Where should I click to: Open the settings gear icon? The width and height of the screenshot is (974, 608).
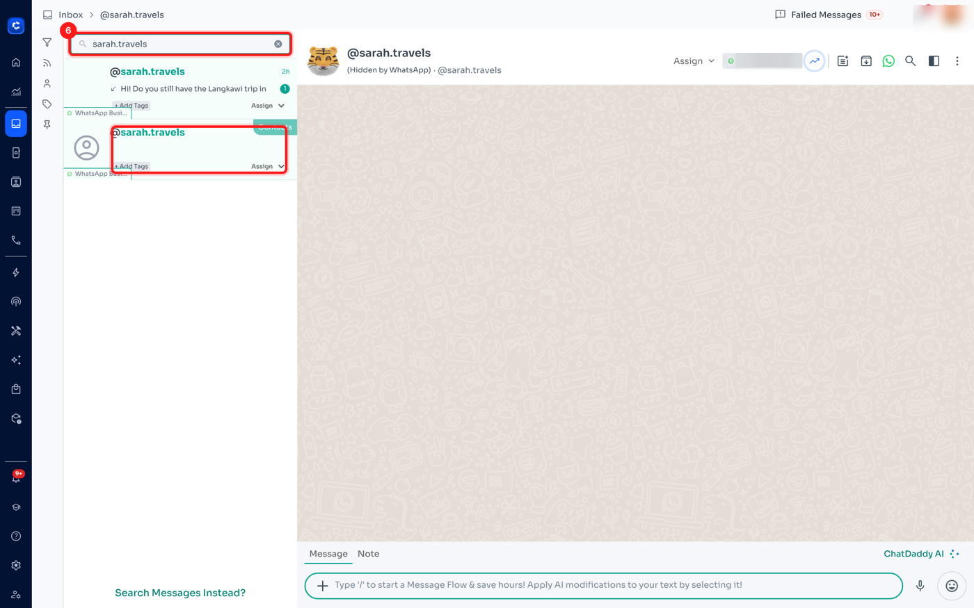click(16, 566)
